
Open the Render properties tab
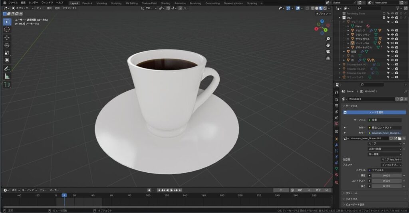(336, 99)
